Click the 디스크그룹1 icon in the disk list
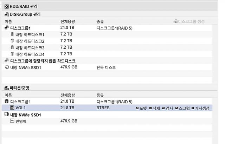The image size is (225, 144). coord(6,28)
